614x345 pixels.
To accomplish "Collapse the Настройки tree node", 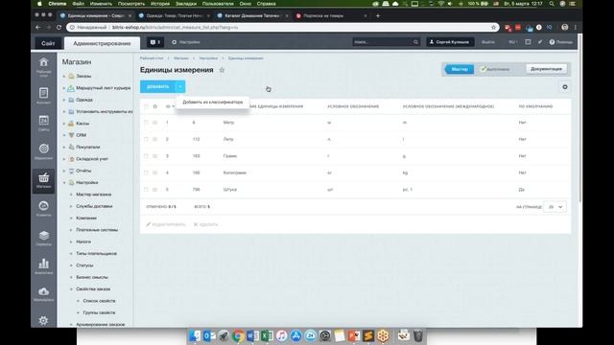I will pos(64,183).
